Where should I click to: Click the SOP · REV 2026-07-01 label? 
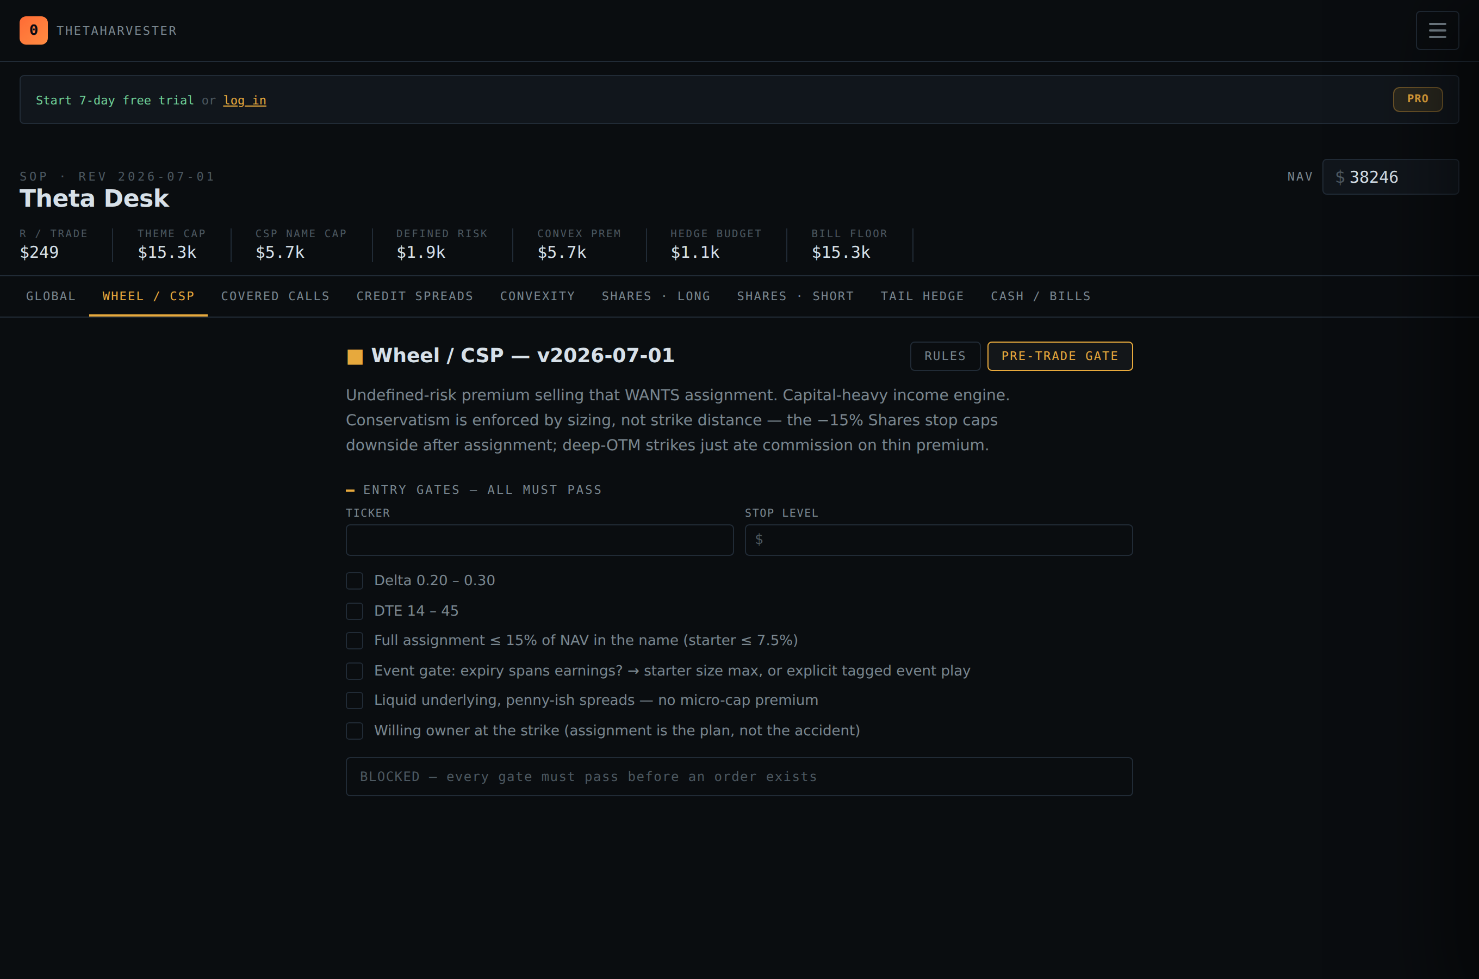click(x=117, y=177)
